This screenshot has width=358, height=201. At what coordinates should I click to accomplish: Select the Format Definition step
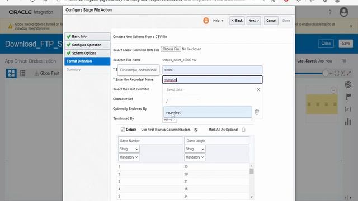pos(87,61)
